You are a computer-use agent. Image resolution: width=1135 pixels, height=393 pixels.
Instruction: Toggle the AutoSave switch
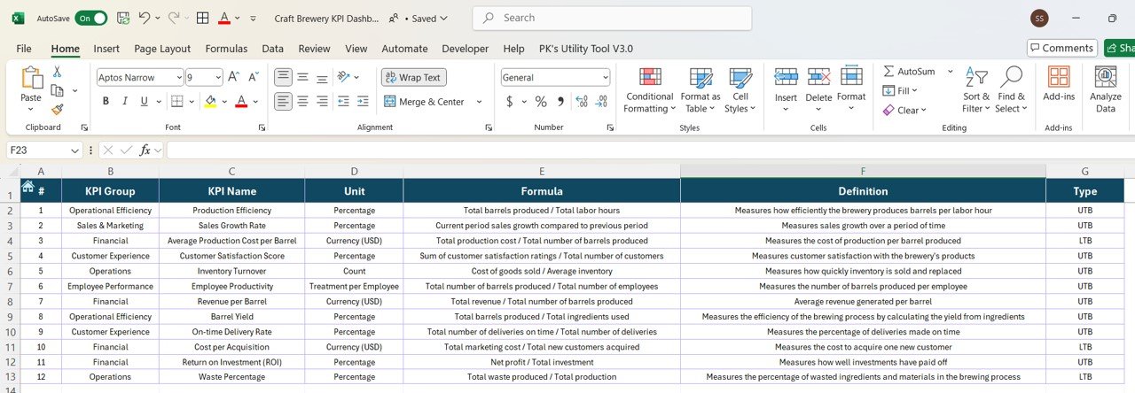(x=91, y=18)
